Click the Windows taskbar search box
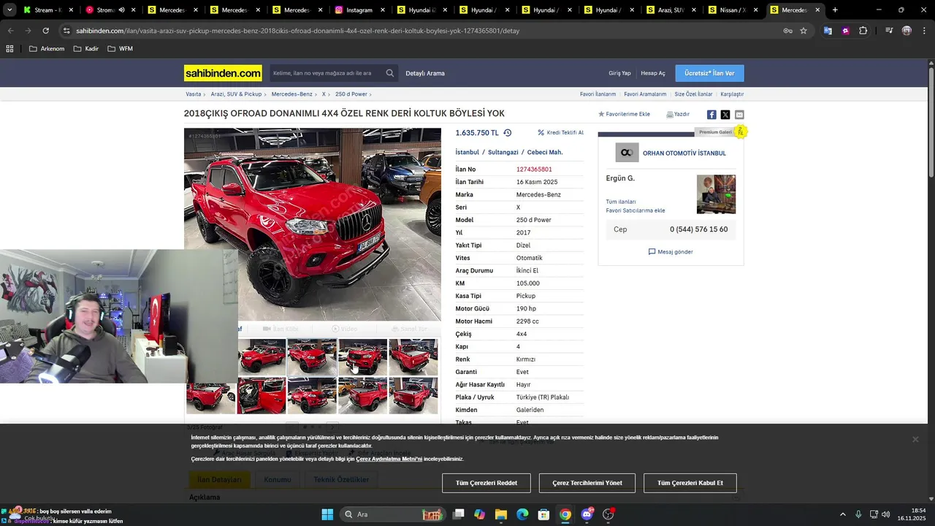This screenshot has width=935, height=526. pyautogui.click(x=394, y=514)
